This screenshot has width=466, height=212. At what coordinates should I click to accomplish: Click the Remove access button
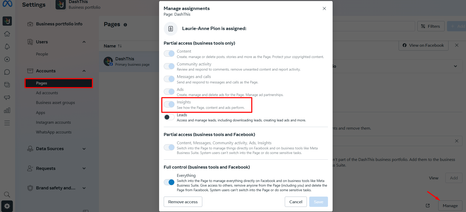pos(183,202)
